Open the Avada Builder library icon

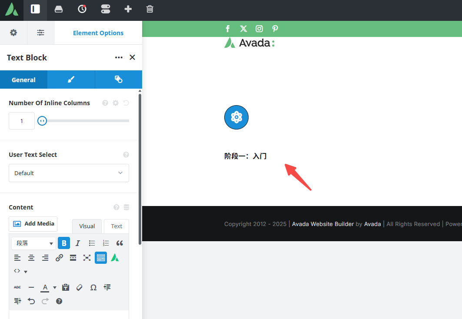59,9
